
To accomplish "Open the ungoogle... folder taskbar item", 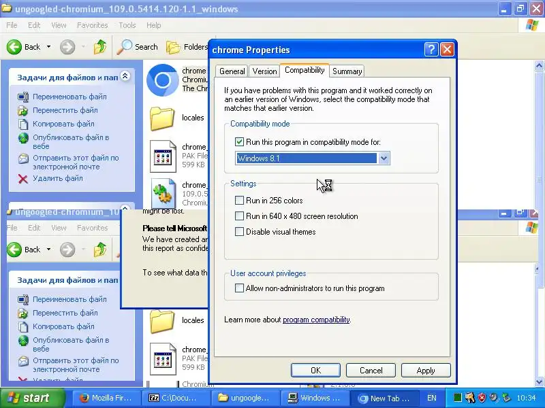I will click(245, 398).
